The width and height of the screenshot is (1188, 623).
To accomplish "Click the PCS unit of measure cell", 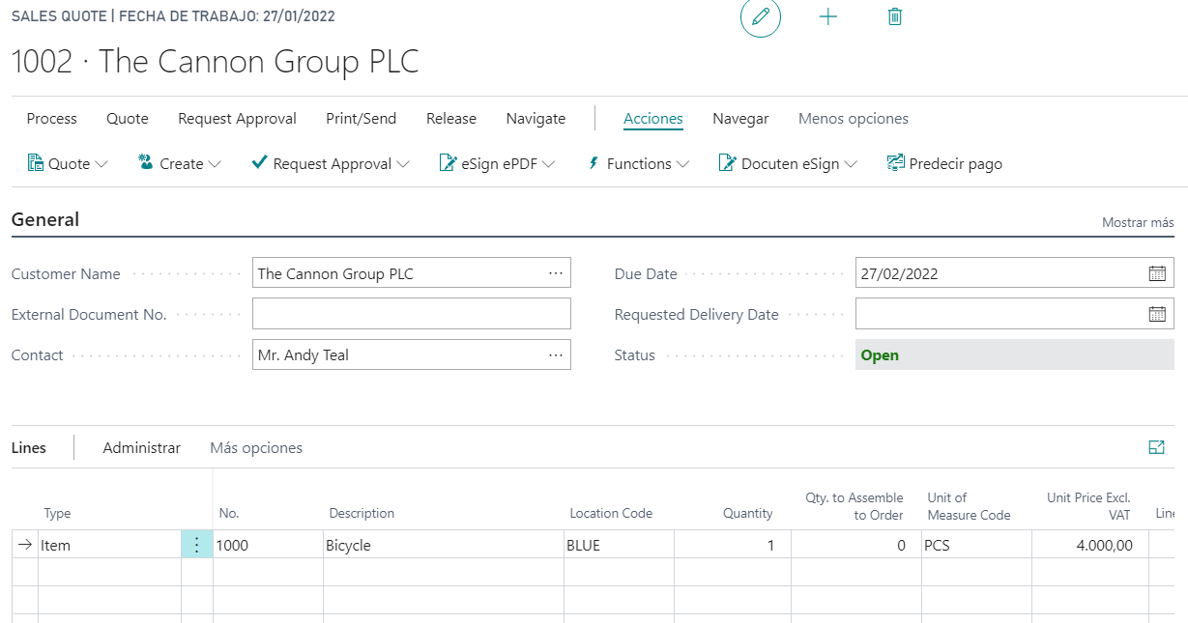I will (x=976, y=545).
